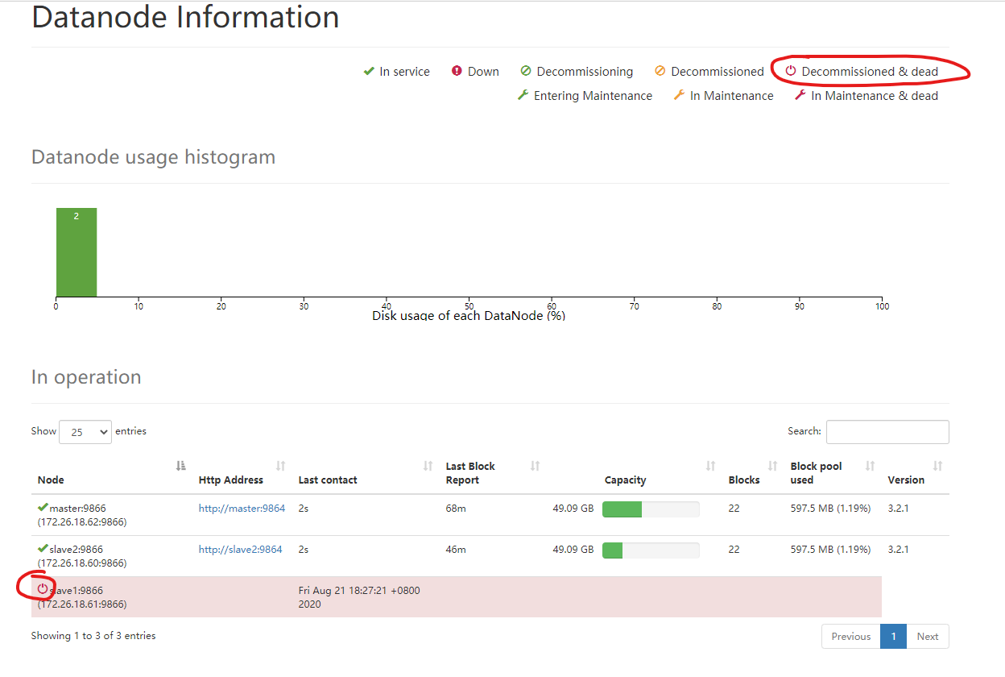Open the http://master:9864 link
The width and height of the screenshot is (1005, 677).
242,509
